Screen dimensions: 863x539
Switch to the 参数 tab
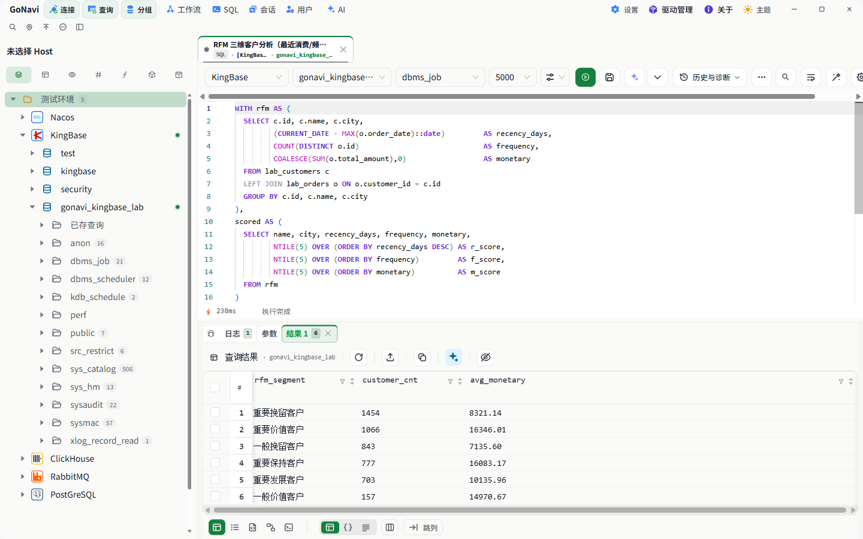click(269, 334)
